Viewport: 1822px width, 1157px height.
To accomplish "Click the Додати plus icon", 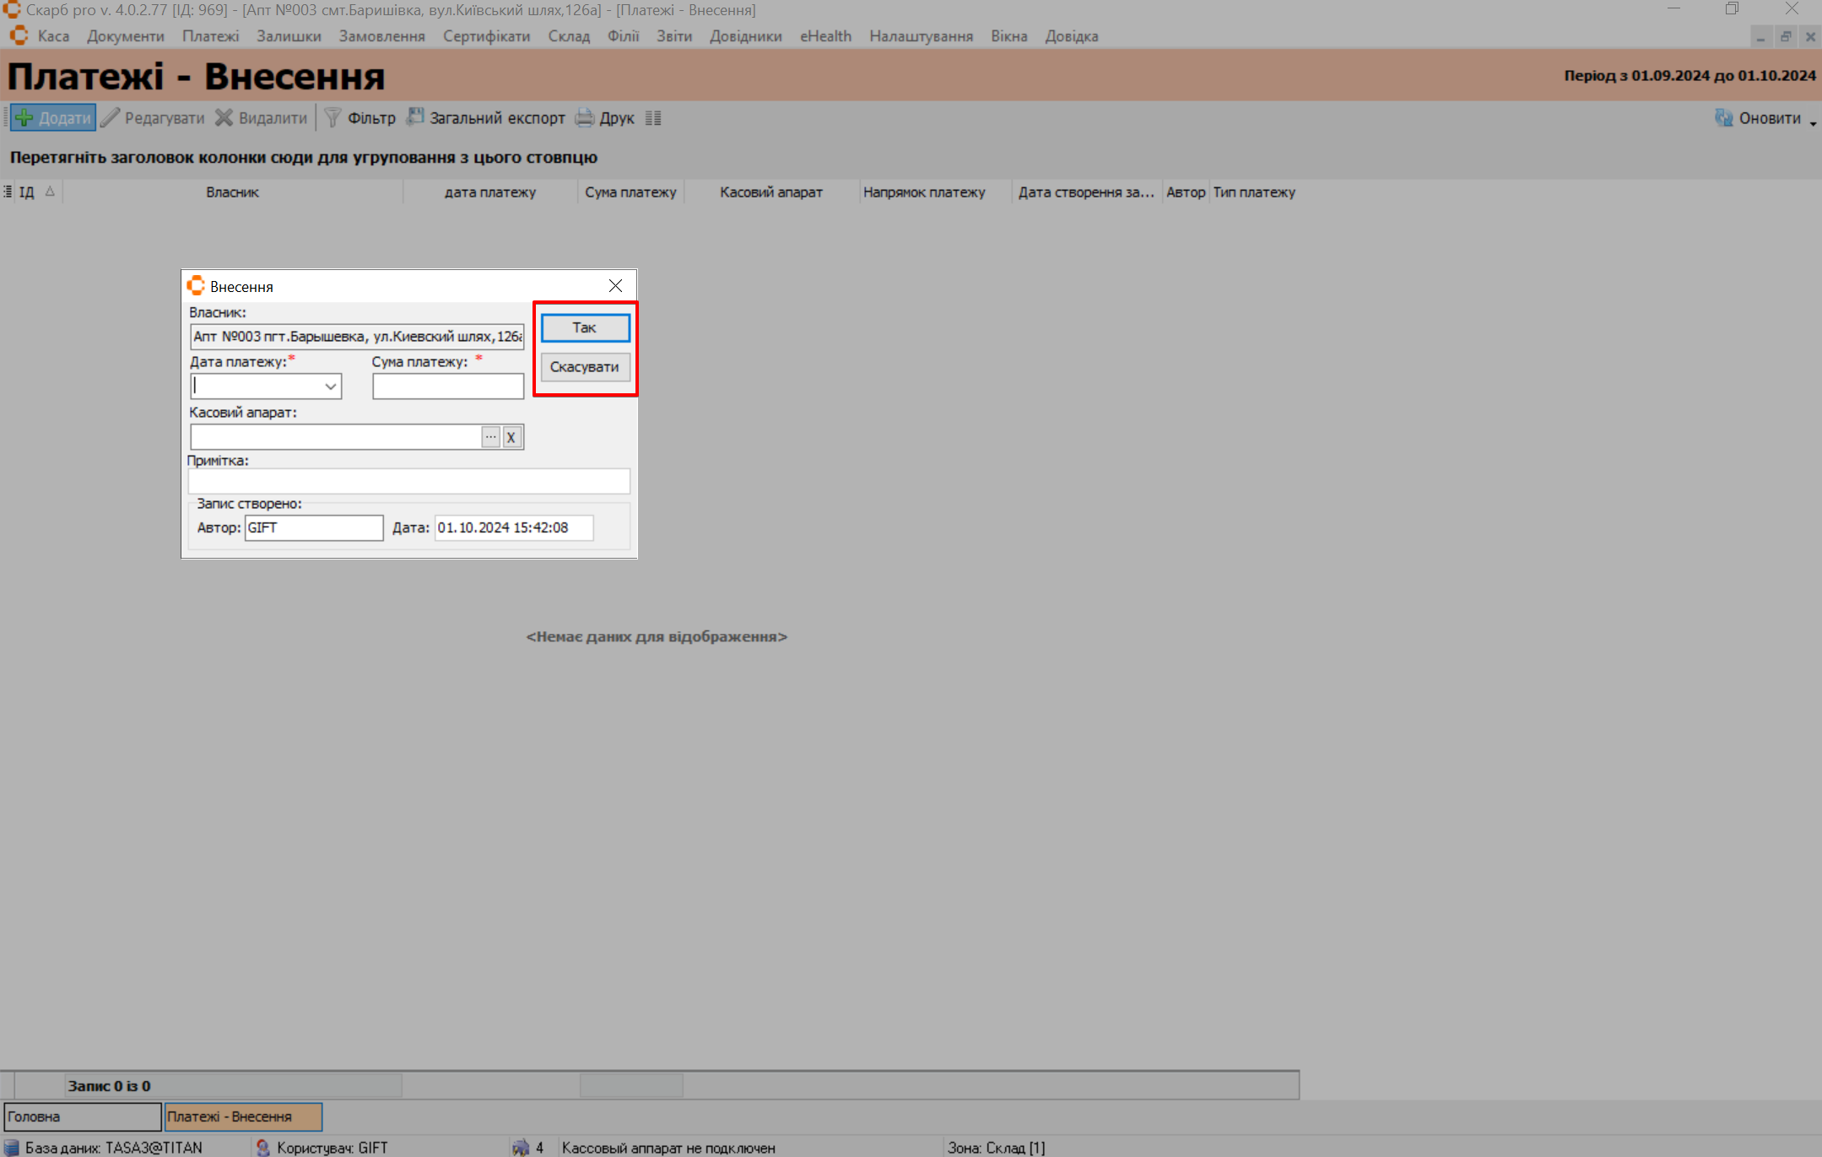I will tap(25, 118).
